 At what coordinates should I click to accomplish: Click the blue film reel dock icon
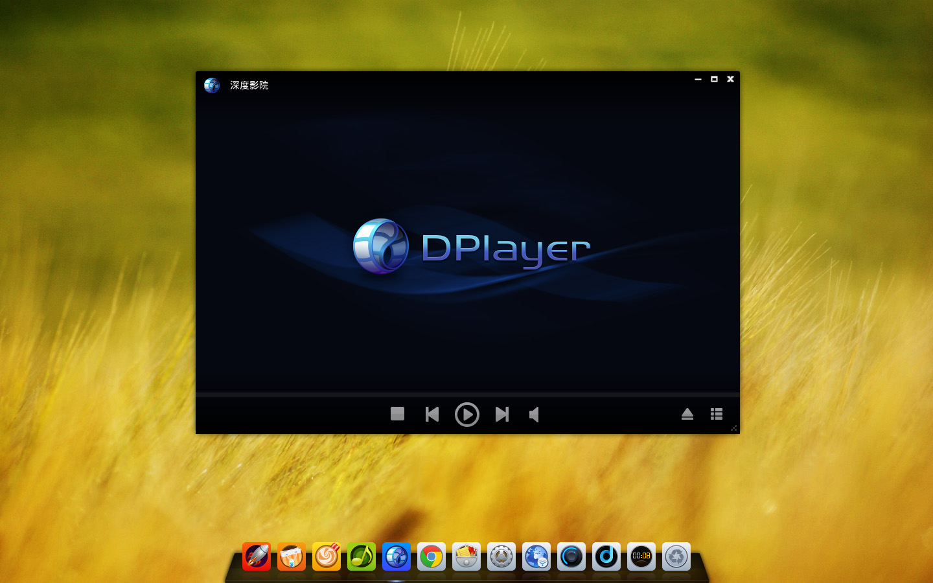click(397, 556)
